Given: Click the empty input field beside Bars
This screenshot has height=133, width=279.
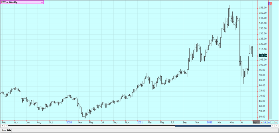Looking at the screenshot, I should 145,131.
